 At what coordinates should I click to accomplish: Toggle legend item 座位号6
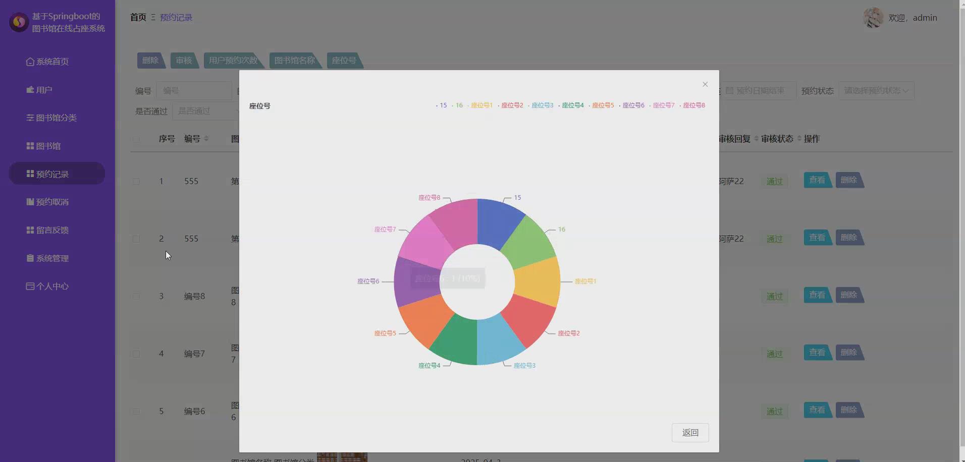[631, 105]
